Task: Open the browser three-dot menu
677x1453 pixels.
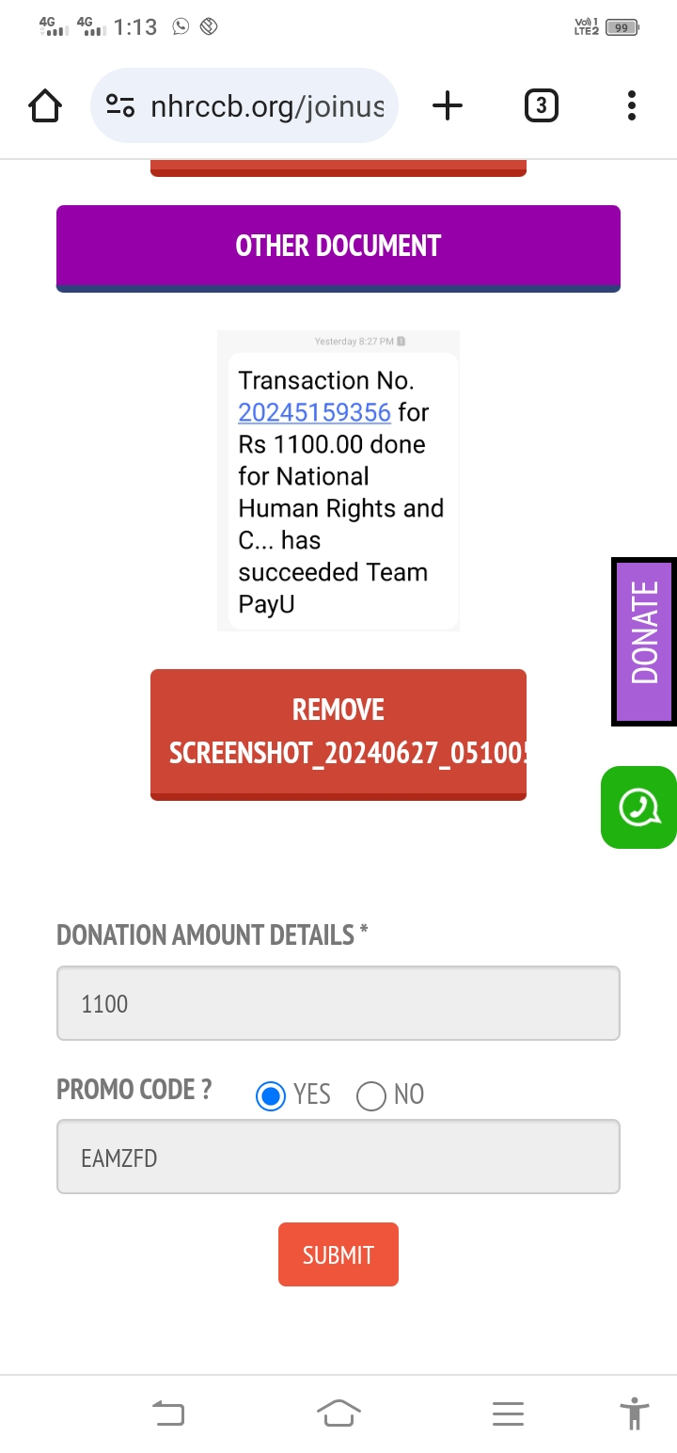Action: (631, 106)
